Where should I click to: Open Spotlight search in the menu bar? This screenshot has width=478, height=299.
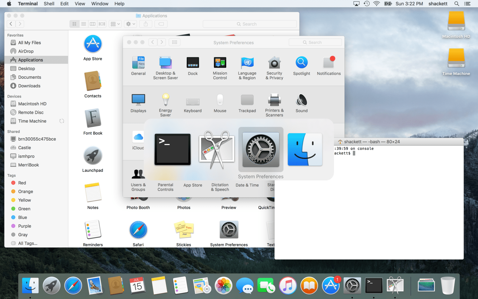[457, 4]
